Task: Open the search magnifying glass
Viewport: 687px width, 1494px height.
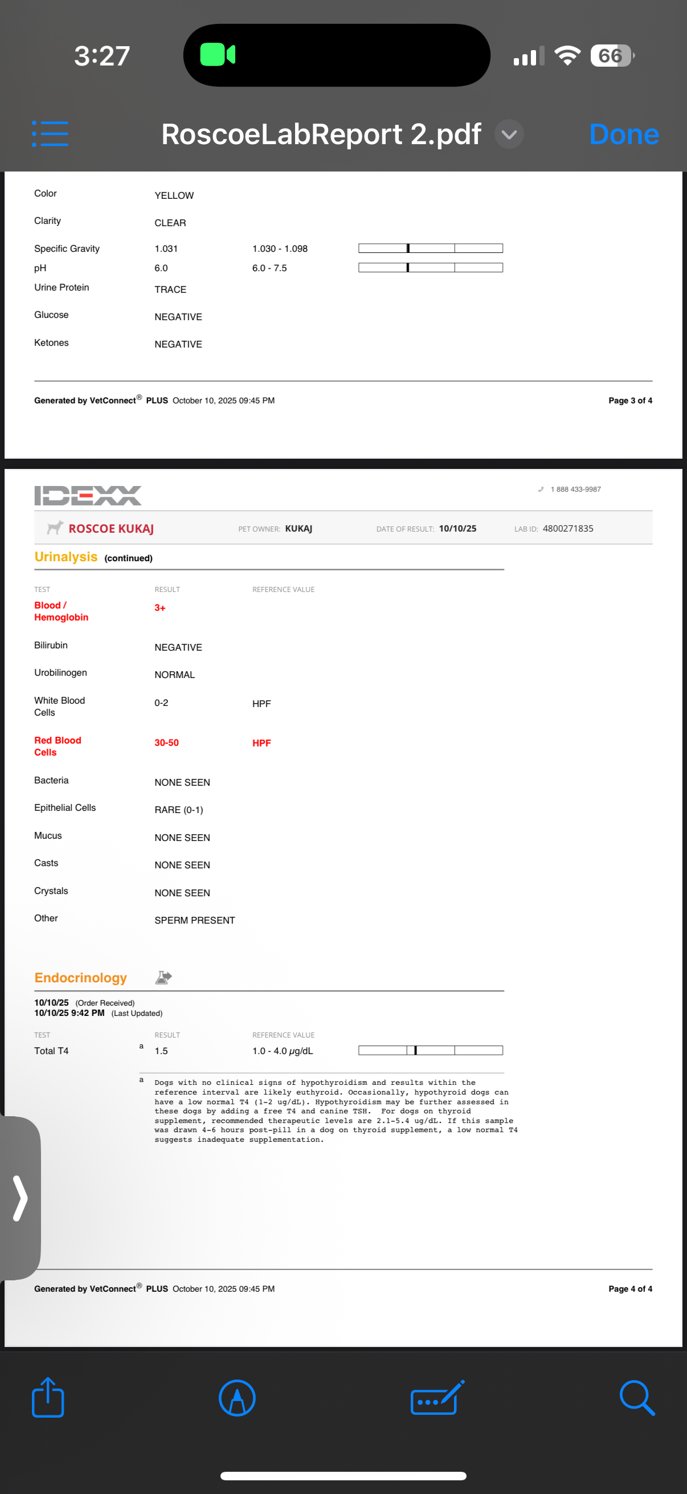Action: click(636, 1398)
